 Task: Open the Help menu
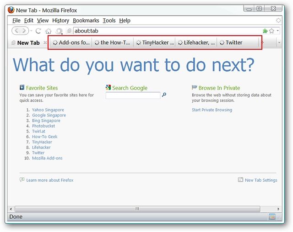[x=125, y=21]
